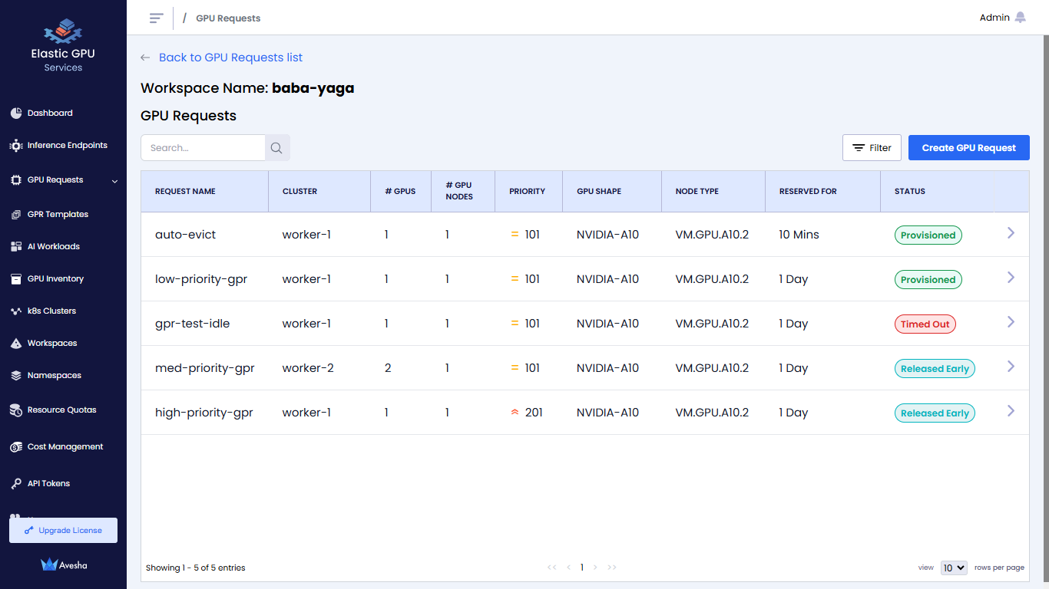1049x589 pixels.
Task: Click the API Tokens key icon
Action: (16, 484)
